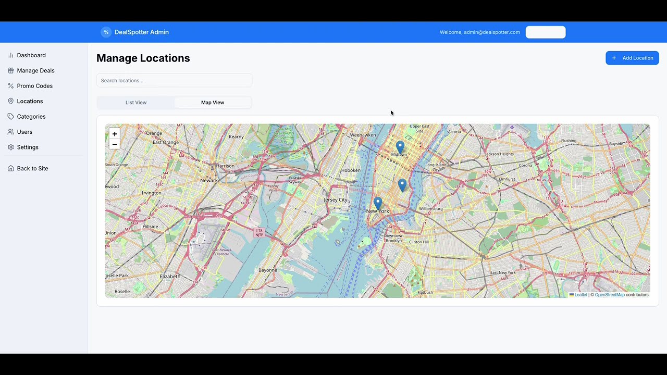Image resolution: width=667 pixels, height=375 pixels.
Task: Click the Flatbush label on map
Action: (x=425, y=293)
